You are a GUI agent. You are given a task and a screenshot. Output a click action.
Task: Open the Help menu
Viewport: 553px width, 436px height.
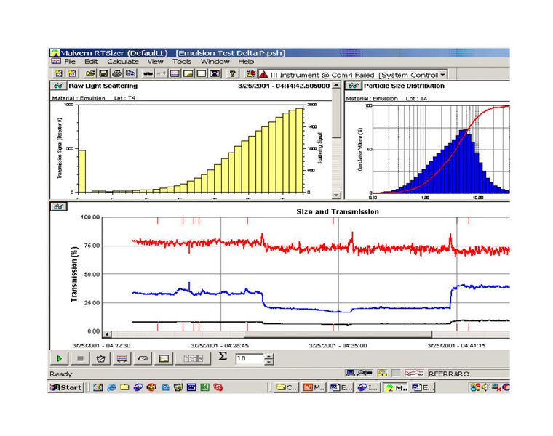(246, 62)
